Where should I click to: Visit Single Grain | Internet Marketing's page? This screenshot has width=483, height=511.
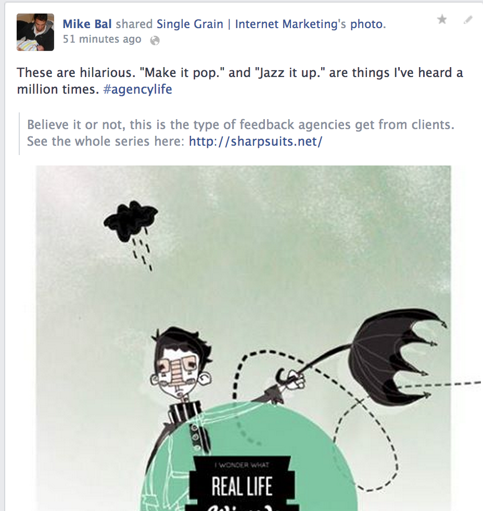tap(251, 24)
